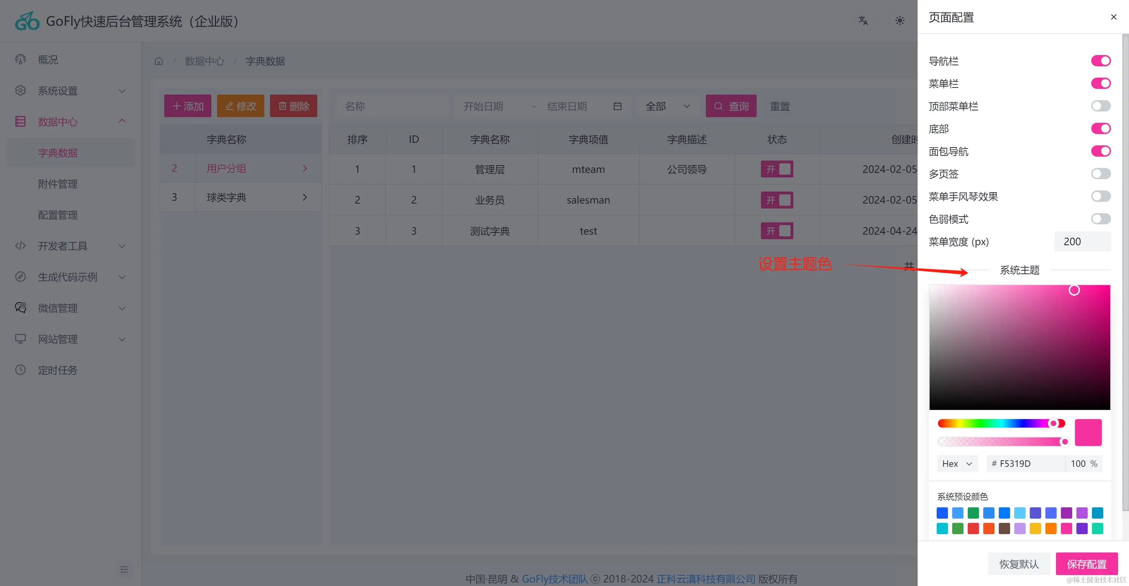1129x586 pixels.
Task: Toggle status switch for 管理层 row
Action: (777, 169)
